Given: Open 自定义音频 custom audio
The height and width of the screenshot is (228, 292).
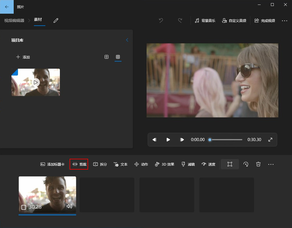Looking at the screenshot, I should (234, 21).
